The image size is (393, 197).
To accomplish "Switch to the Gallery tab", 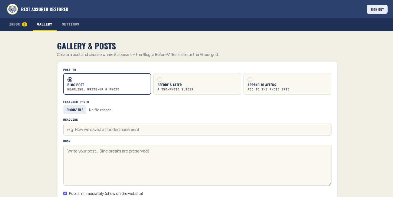I will 45,24.
